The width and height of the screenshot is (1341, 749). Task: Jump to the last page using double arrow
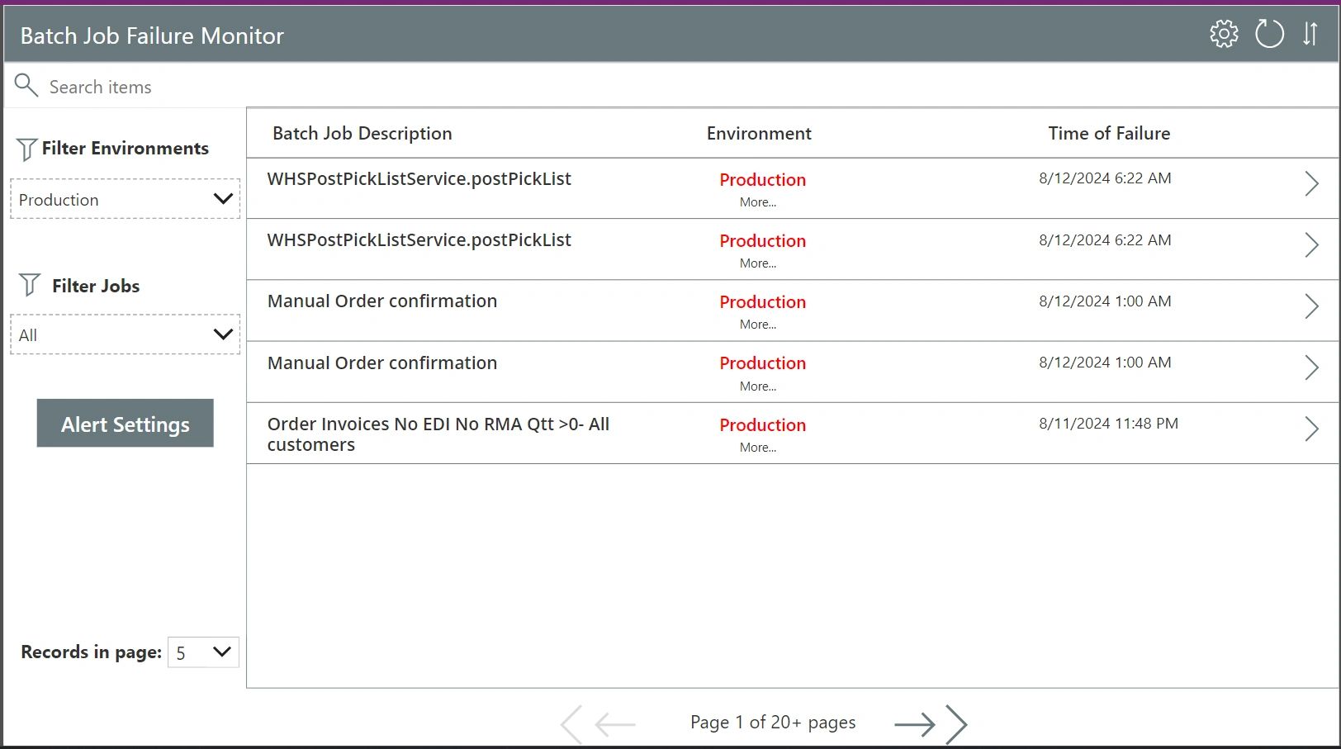point(958,724)
